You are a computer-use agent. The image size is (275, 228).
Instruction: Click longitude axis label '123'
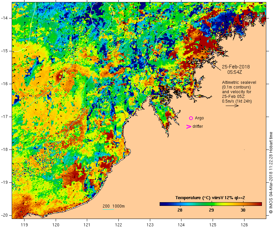click(150, 225)
